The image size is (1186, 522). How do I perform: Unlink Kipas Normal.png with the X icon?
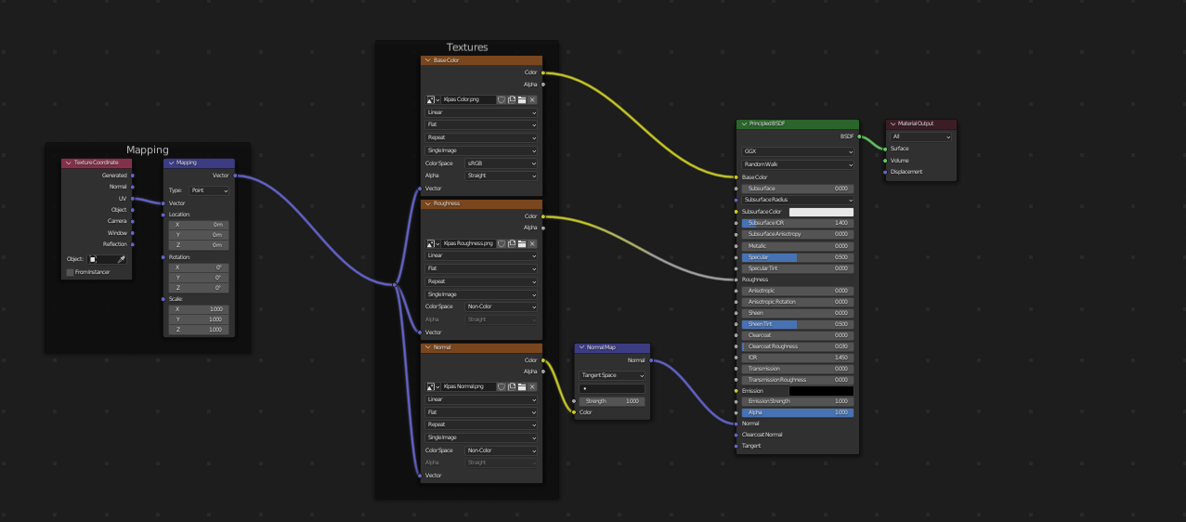click(532, 386)
